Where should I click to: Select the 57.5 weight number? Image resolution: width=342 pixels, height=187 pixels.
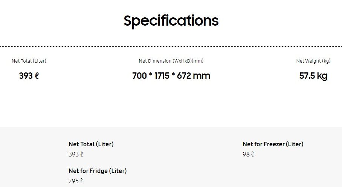pos(307,76)
